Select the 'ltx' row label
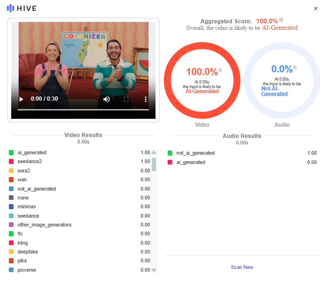325x281 pixels. (20, 233)
